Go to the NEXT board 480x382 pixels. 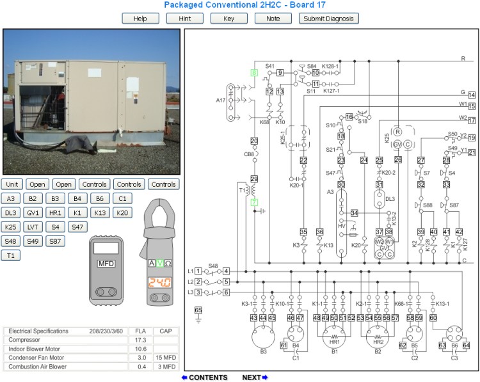click(x=255, y=378)
